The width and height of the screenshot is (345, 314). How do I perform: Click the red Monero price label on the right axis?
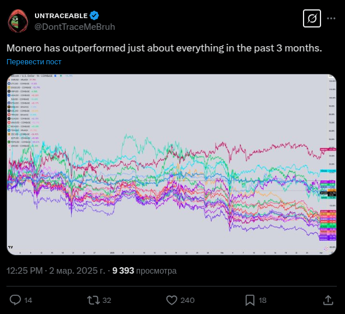328,149
